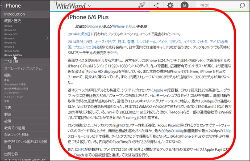
Task: Click the stars favorites icon
Action: tap(142, 5)
